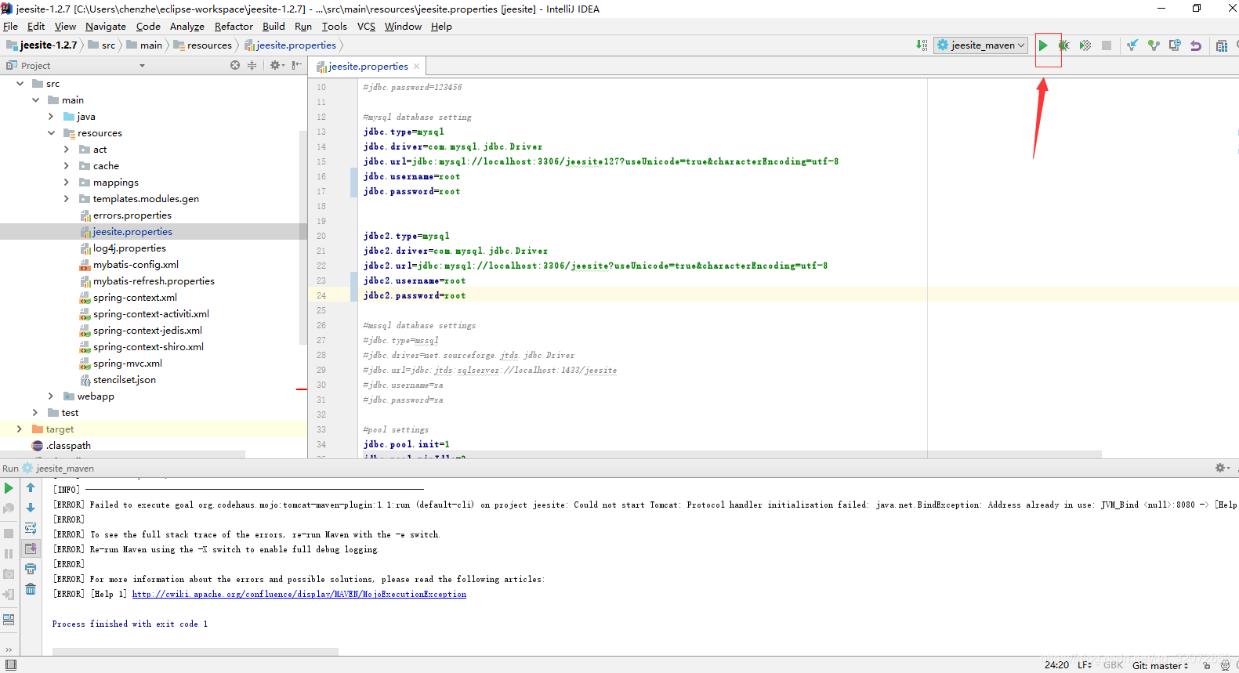Click the grey Stop square in the toolbar
The height and width of the screenshot is (673, 1239).
1107,45
